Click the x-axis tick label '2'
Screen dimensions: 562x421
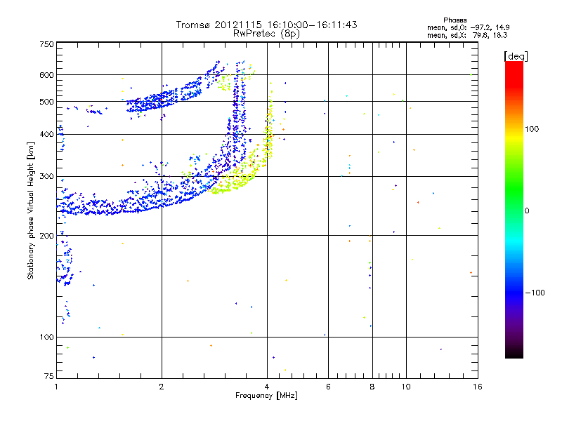[162, 387]
